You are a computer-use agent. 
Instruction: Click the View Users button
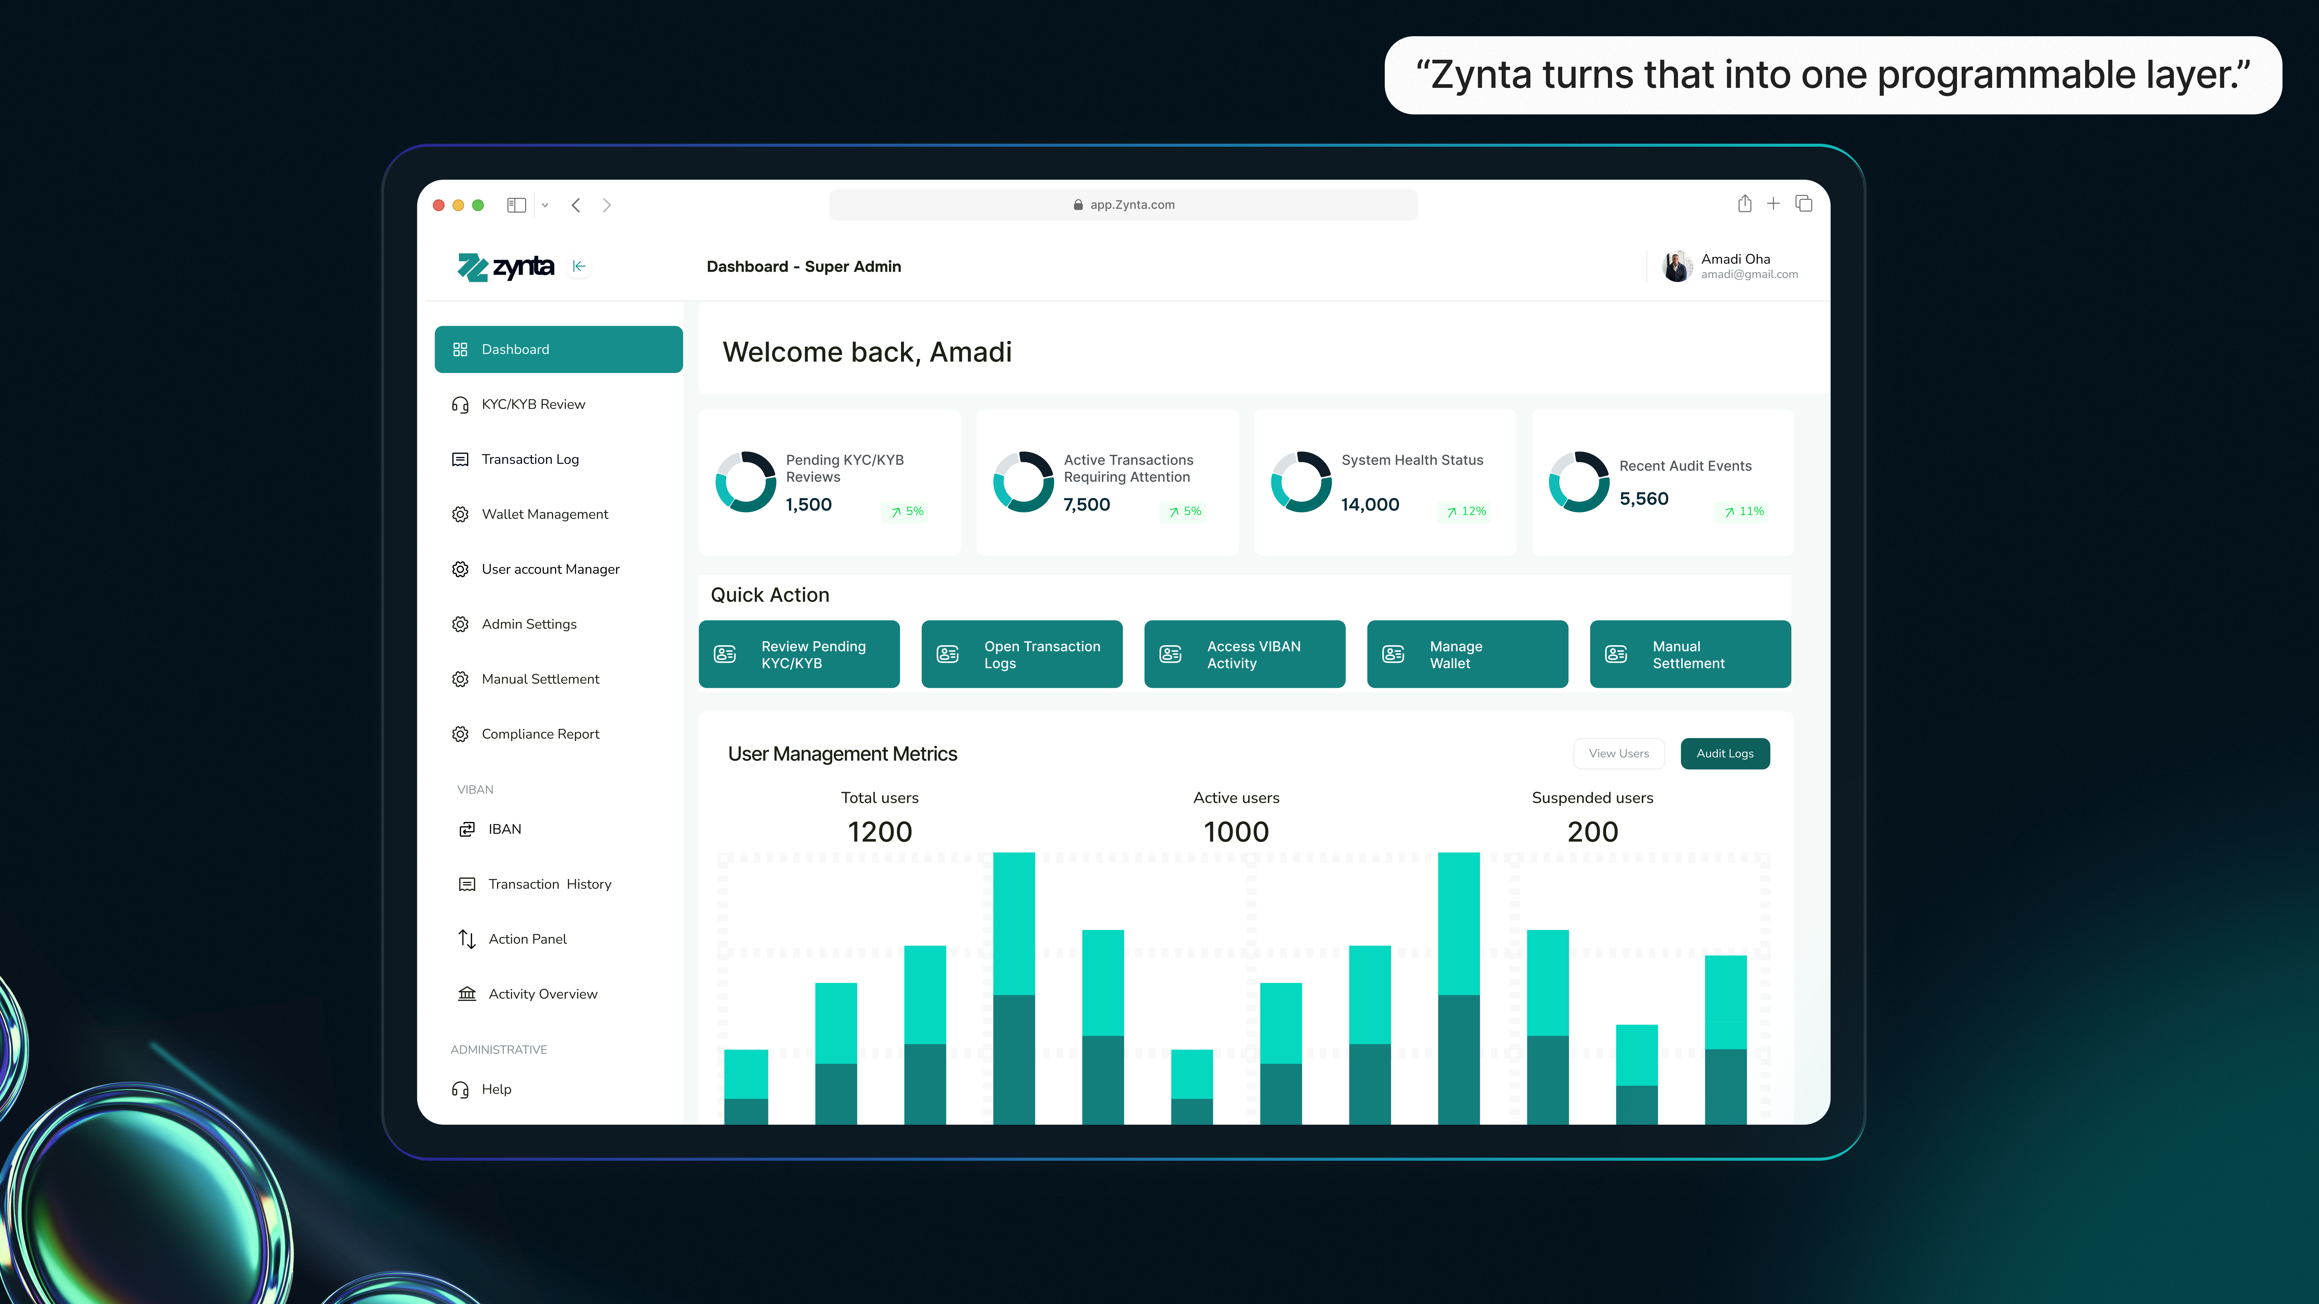point(1618,753)
